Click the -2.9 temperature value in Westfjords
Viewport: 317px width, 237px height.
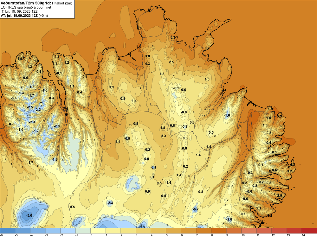pos(42,102)
